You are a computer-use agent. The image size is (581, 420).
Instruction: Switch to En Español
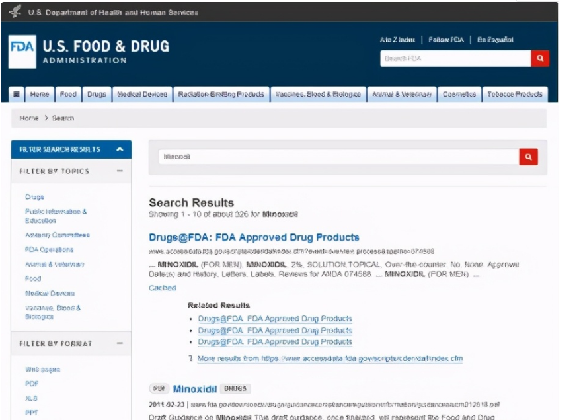tap(495, 40)
